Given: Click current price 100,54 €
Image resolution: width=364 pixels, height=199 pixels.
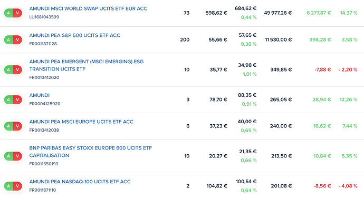Looking at the screenshot, I should [x=246, y=182].
